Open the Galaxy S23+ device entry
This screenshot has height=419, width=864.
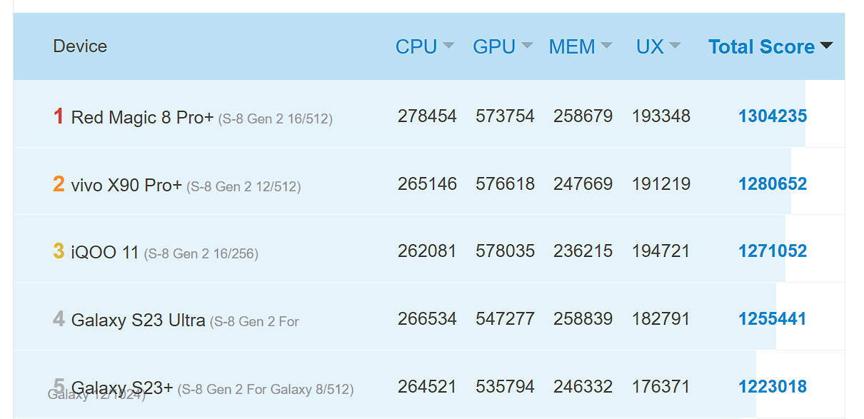(122, 388)
